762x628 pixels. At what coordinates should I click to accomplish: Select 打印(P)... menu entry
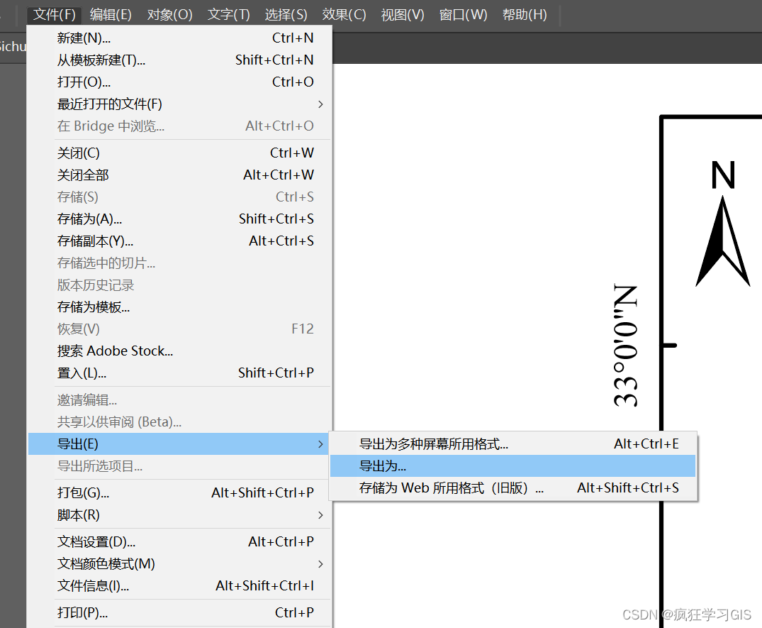[82, 613]
